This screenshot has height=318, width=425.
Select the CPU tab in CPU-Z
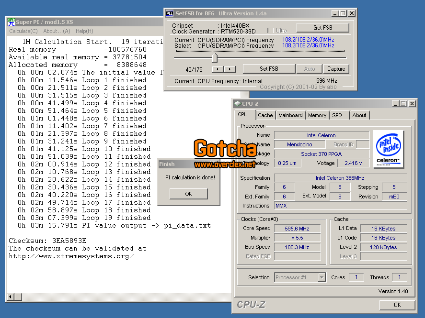point(243,114)
